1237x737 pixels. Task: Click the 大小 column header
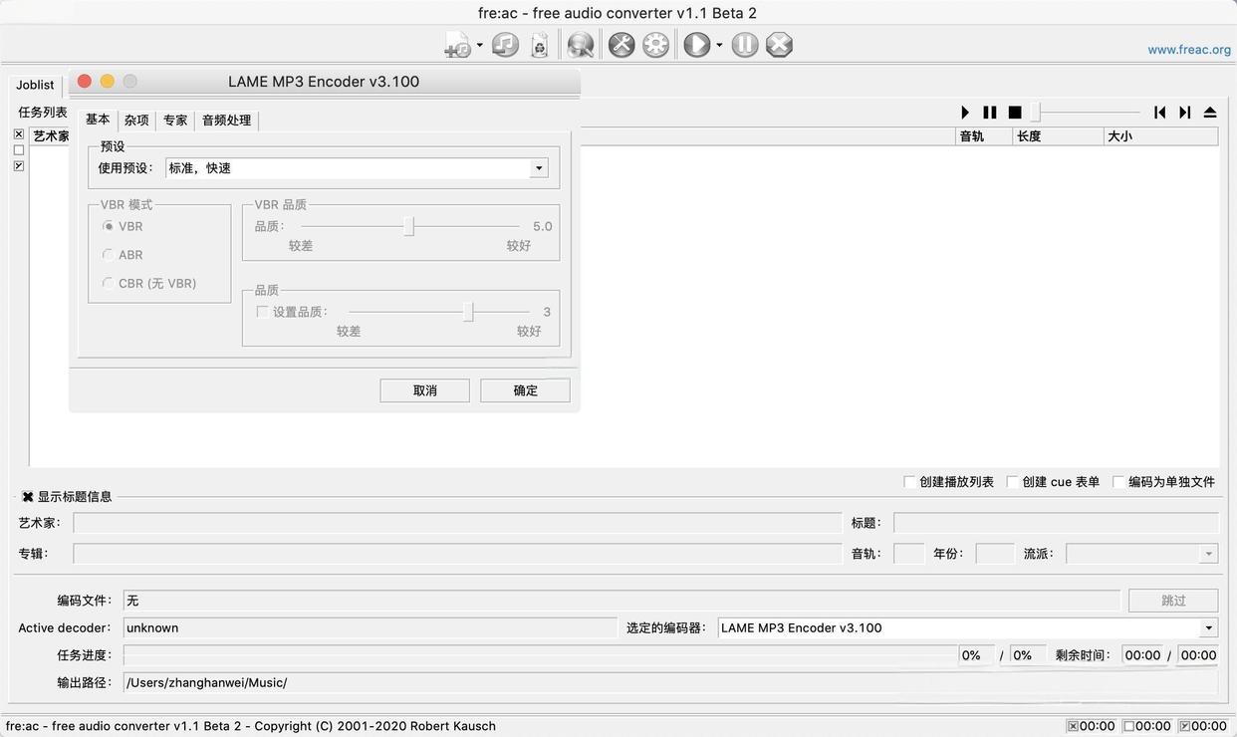(x=1160, y=136)
